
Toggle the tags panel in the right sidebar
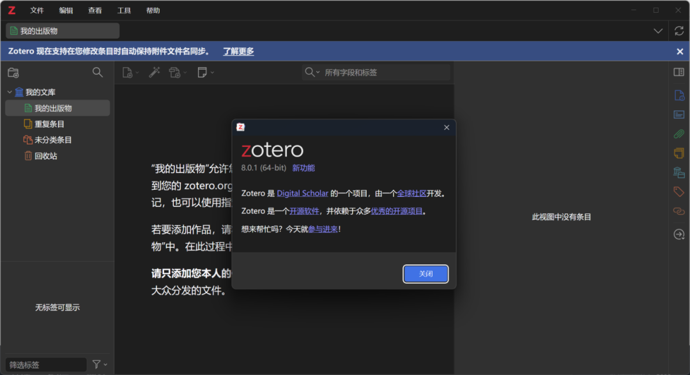pyautogui.click(x=678, y=191)
